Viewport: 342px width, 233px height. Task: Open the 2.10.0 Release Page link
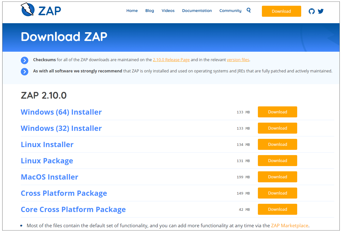coord(171,60)
